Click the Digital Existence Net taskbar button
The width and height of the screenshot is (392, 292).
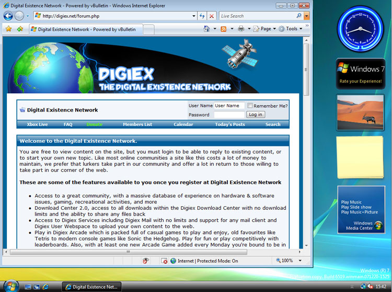[x=92, y=287]
